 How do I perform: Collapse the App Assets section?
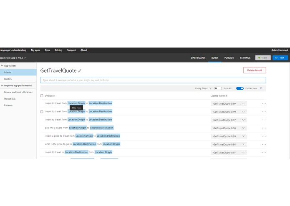(x=8, y=65)
